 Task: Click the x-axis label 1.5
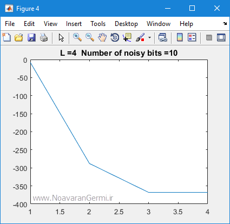pyautogui.click(x=60, y=212)
